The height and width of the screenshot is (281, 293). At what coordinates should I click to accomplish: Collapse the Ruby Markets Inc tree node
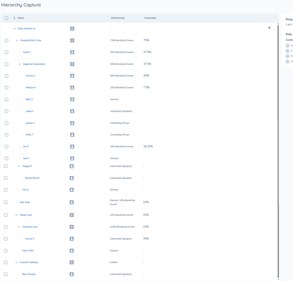[14, 28]
